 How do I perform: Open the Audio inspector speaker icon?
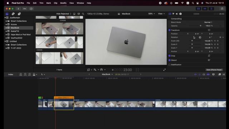tap(177, 14)
